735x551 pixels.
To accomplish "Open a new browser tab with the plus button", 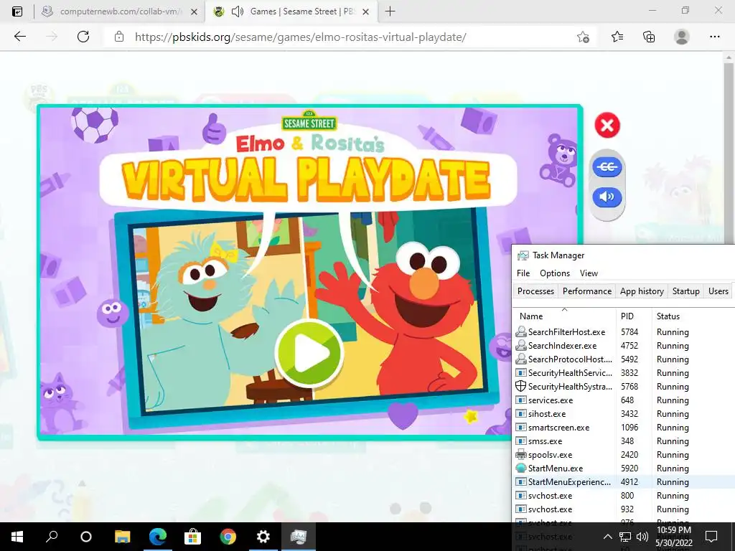I will tap(390, 11).
